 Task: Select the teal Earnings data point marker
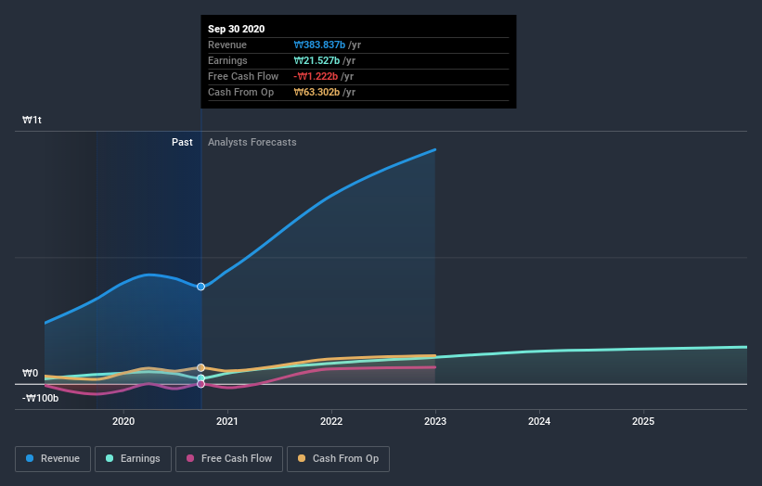200,378
